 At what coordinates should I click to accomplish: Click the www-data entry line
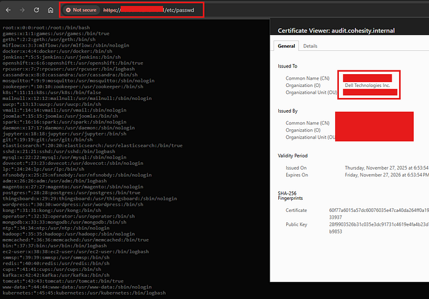click(77, 287)
